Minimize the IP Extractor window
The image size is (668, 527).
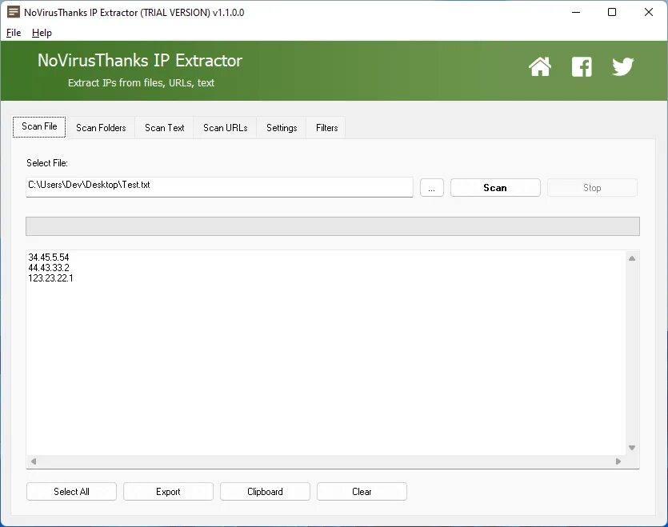coord(576,12)
